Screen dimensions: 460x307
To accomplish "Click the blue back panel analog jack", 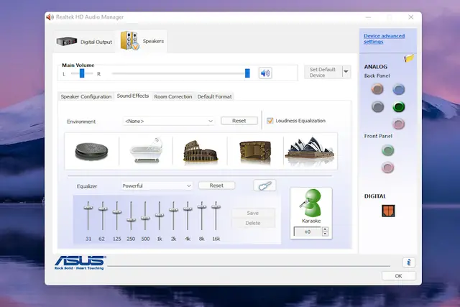I will 398,89.
